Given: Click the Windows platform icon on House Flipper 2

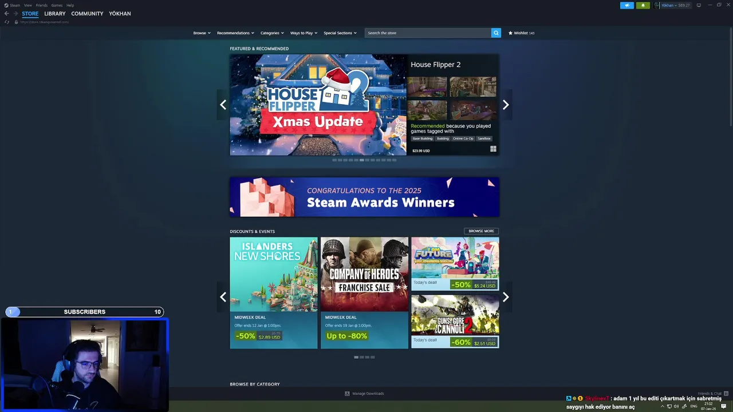Looking at the screenshot, I should [x=493, y=149].
